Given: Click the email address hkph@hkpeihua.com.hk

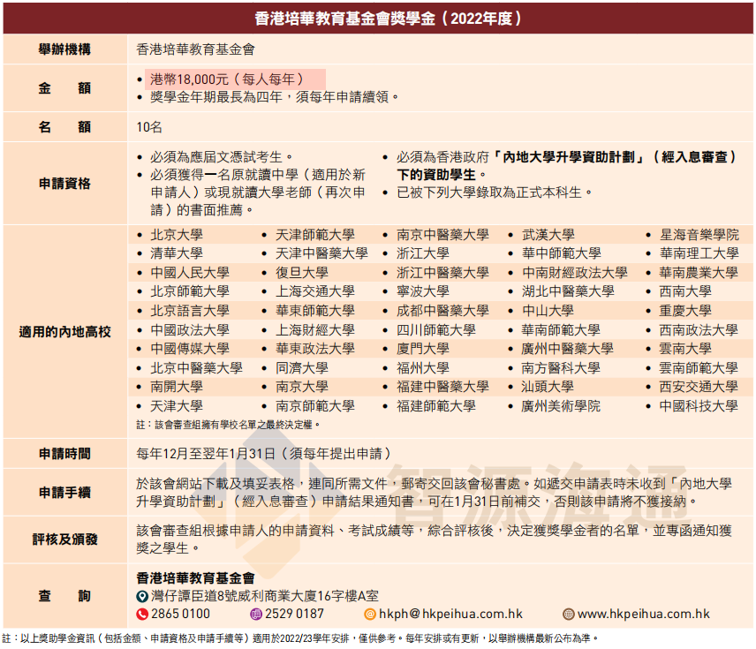Looking at the screenshot, I should [450, 614].
